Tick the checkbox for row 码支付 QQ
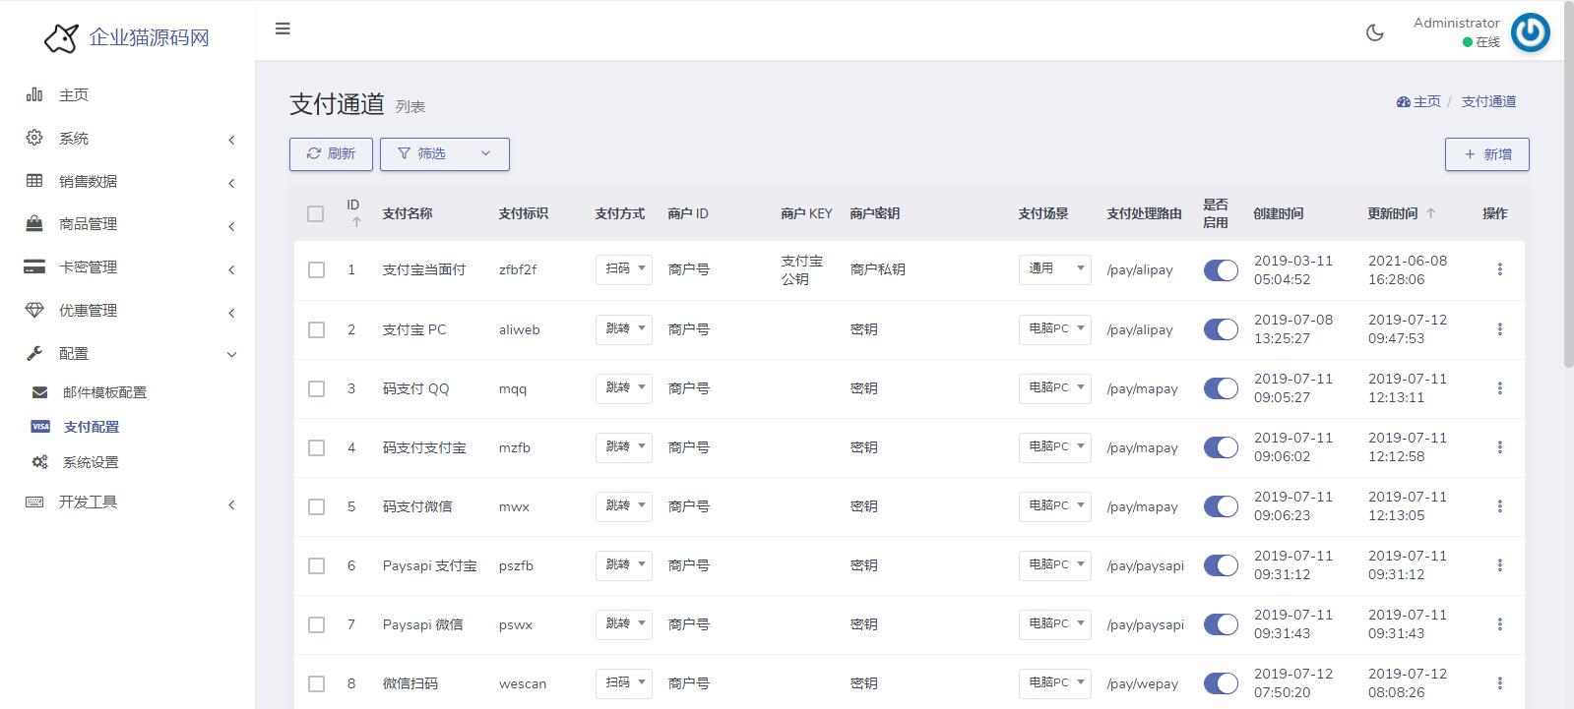This screenshot has height=709, width=1574. click(316, 388)
